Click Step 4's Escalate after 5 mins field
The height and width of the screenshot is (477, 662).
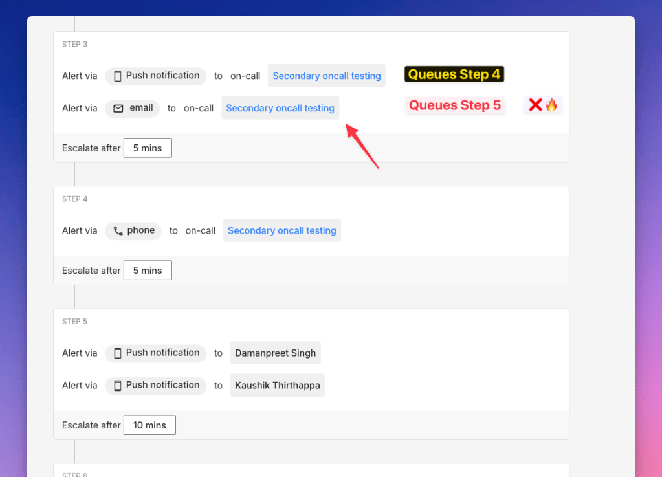[148, 271]
